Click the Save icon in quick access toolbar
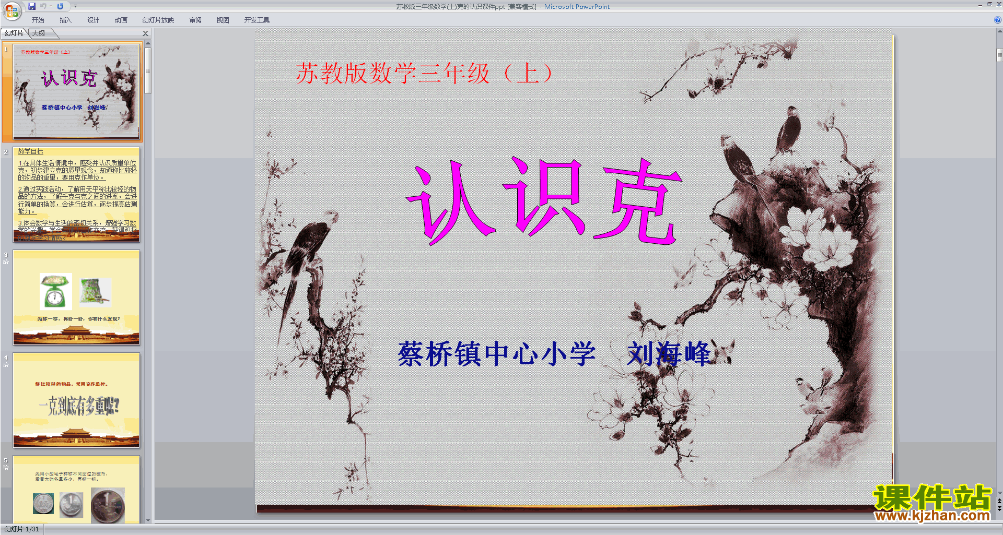The width and height of the screenshot is (1003, 535). [32, 6]
